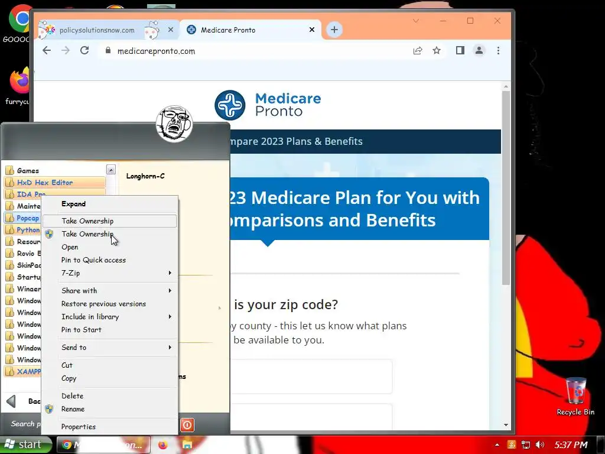This screenshot has width=605, height=454.
Task: Open Firefox from the taskbar
Action: 163,445
